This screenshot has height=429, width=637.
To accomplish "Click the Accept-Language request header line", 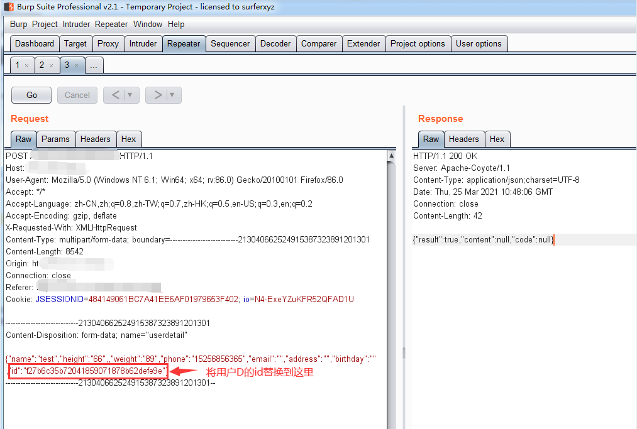I will click(x=159, y=204).
